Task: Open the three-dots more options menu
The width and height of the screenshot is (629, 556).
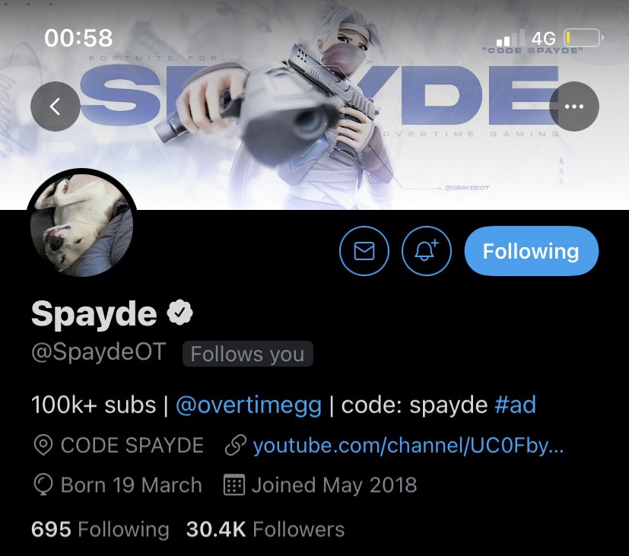Action: pos(573,106)
